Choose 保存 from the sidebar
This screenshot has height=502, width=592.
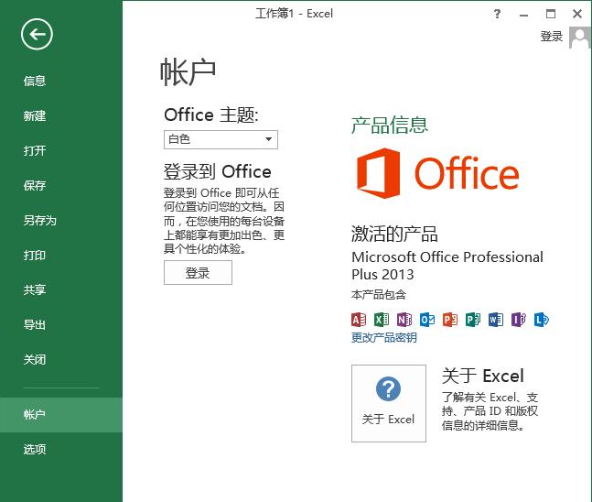[x=35, y=185]
